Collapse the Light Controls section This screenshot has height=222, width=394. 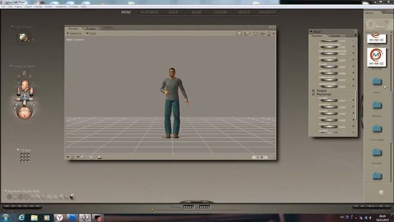12,27
